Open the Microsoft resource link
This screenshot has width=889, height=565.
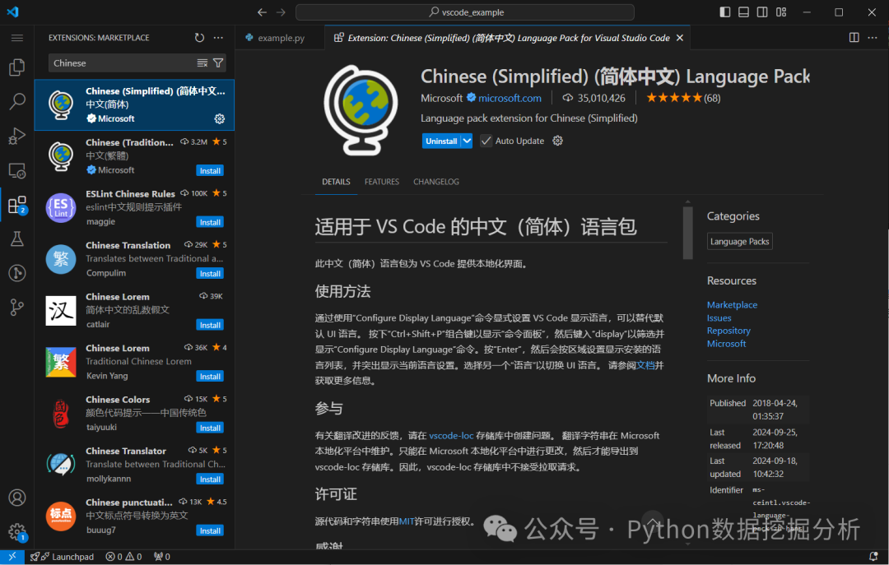726,344
